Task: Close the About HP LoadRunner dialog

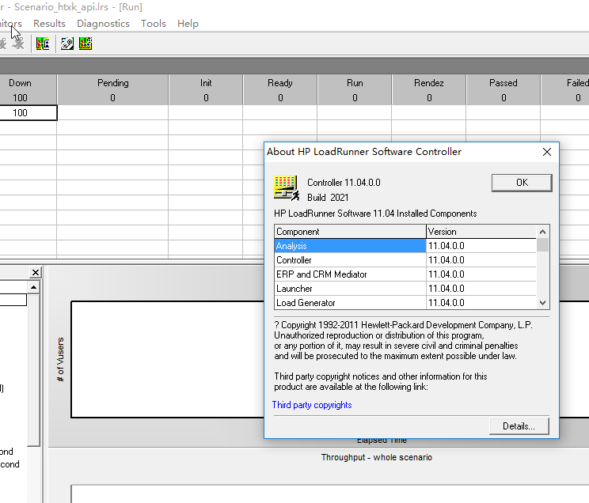Action: point(547,152)
